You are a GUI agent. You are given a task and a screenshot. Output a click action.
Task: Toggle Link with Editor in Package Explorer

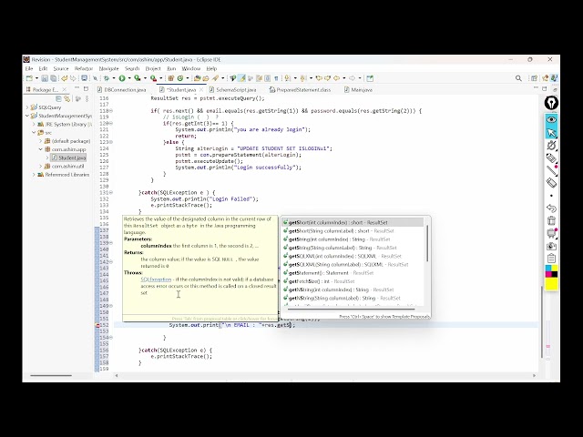coord(66,99)
